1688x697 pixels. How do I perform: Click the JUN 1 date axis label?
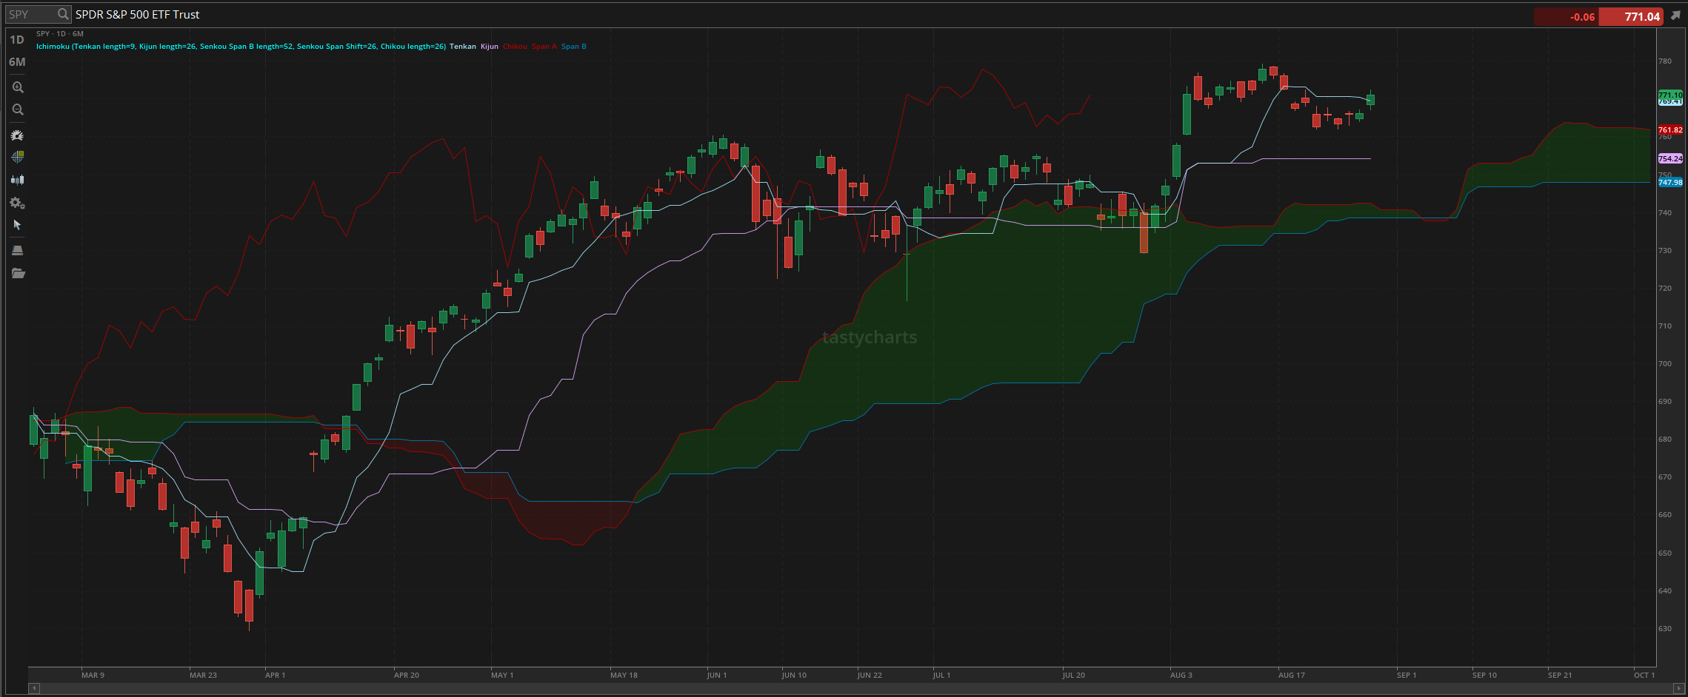coord(717,675)
